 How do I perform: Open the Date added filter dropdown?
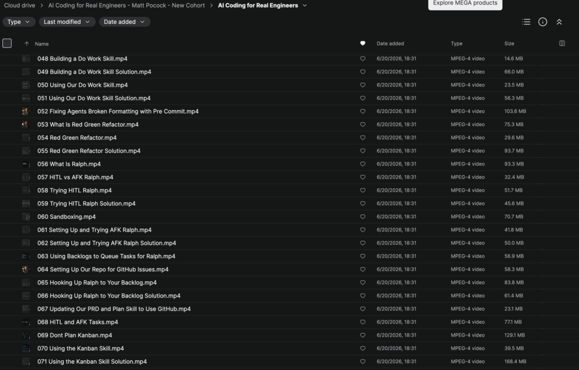pos(124,22)
